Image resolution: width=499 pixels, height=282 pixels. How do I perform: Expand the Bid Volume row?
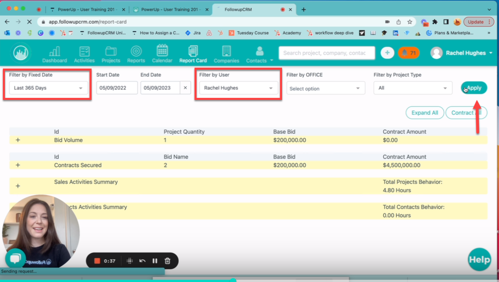(x=18, y=140)
